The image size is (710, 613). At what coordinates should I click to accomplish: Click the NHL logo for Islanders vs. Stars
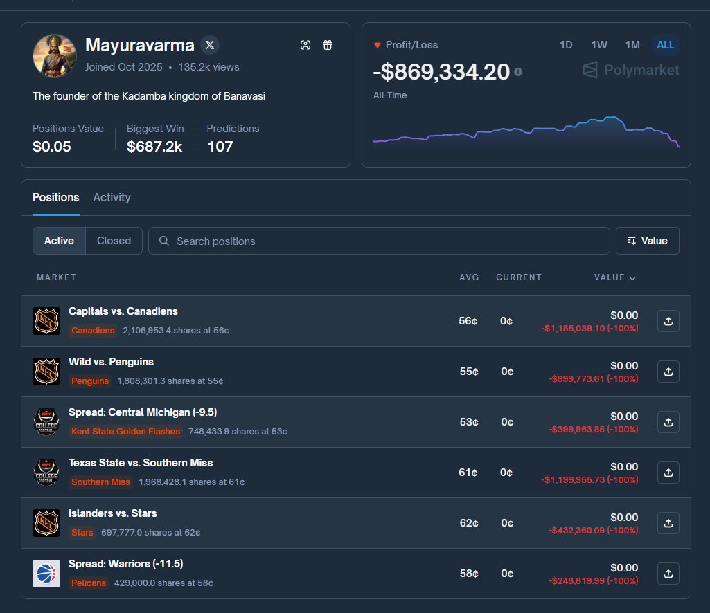point(46,523)
